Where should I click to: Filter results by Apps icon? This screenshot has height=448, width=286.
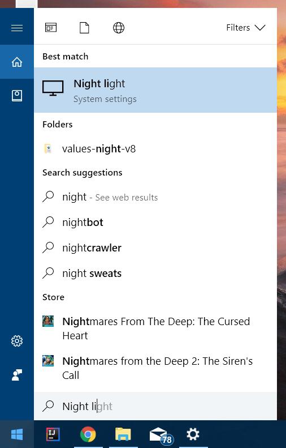pyautogui.click(x=51, y=28)
